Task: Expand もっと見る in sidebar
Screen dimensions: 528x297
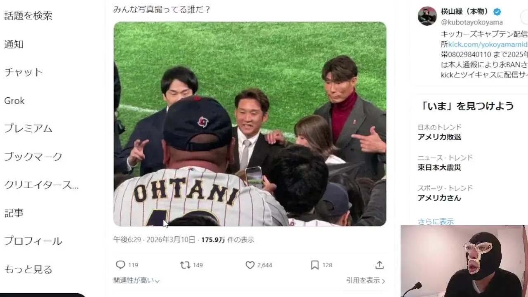Action: pyautogui.click(x=28, y=269)
